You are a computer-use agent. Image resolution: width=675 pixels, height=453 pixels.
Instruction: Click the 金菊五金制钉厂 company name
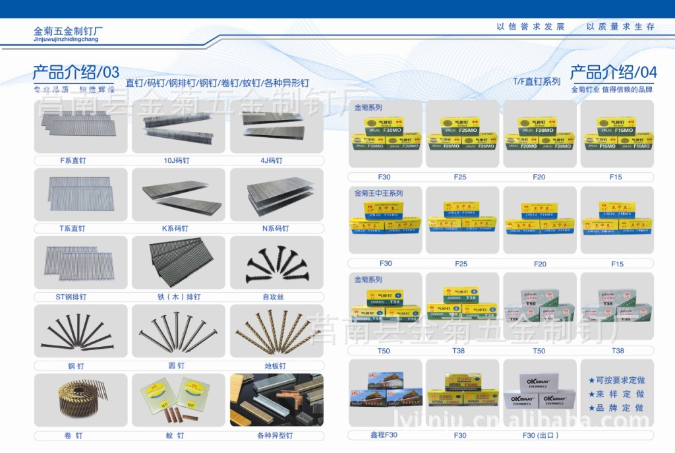68,31
